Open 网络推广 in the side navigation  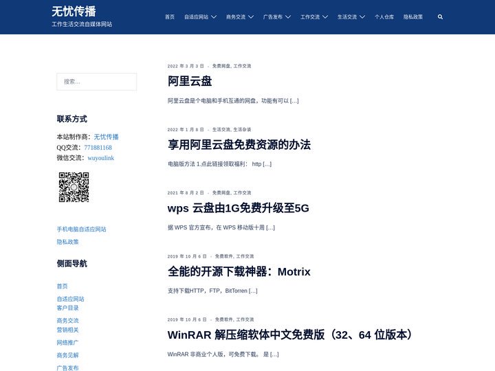tap(67, 343)
